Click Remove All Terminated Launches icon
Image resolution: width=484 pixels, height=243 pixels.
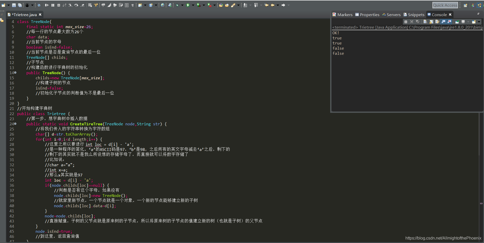418,22
